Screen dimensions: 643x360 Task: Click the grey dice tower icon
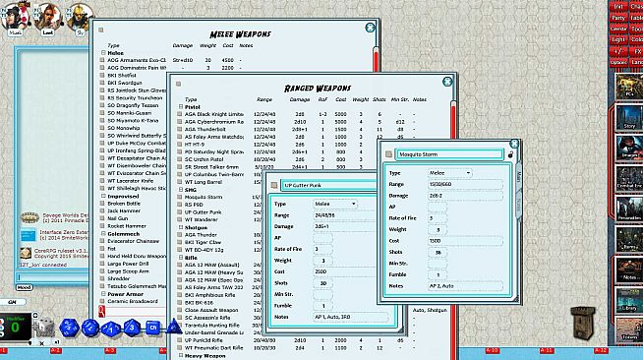pos(44,328)
